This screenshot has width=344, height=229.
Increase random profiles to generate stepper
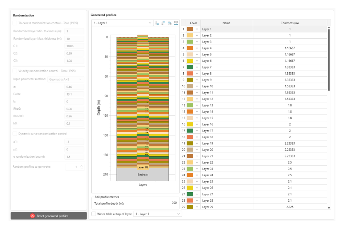pyautogui.click(x=81, y=165)
